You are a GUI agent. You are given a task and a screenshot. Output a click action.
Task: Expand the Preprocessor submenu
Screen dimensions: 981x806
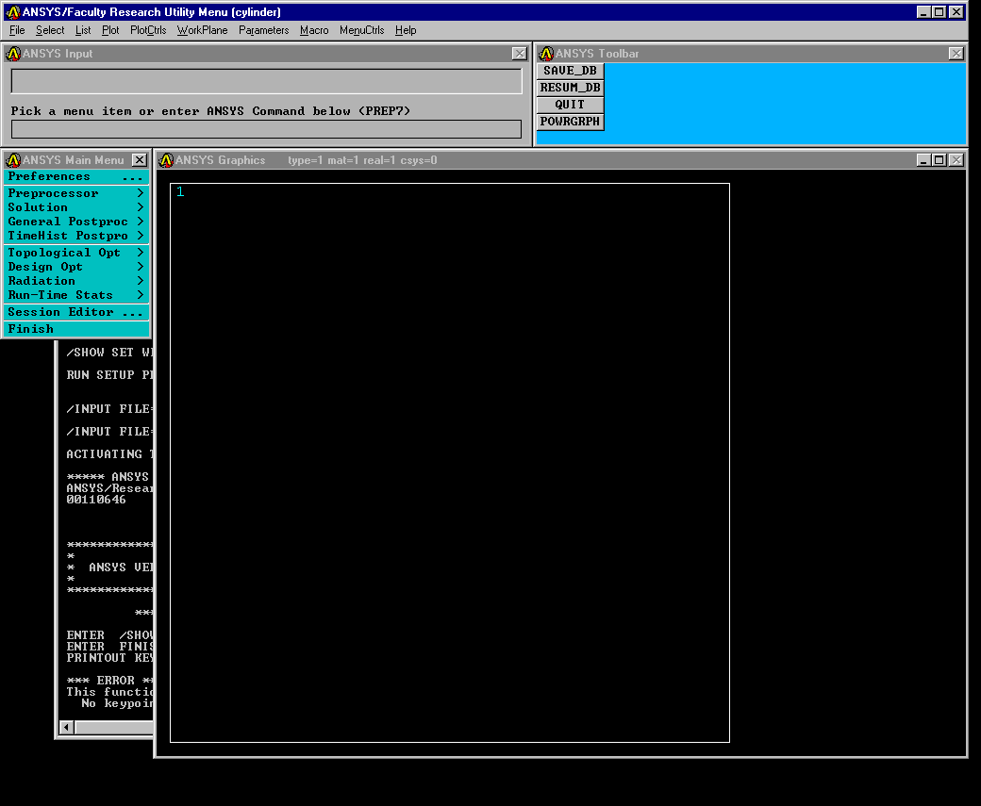76,193
